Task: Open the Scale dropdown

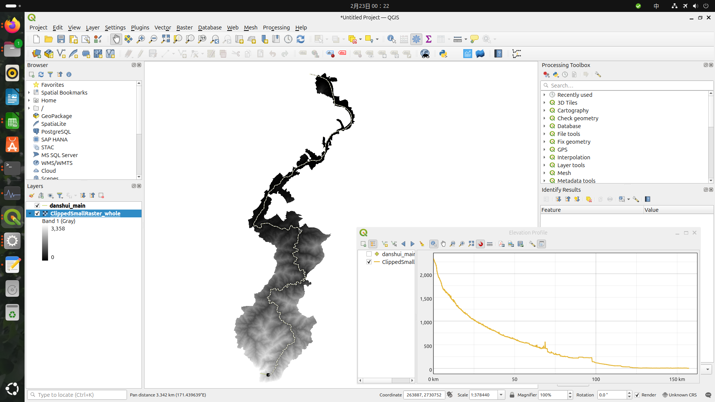Action: tap(501, 395)
